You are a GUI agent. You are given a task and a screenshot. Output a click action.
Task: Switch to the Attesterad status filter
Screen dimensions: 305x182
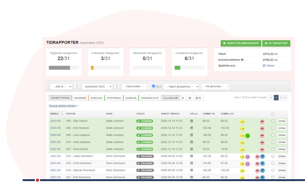[114, 98]
